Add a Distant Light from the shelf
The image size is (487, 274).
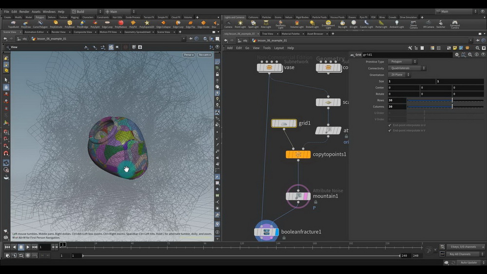point(312,24)
